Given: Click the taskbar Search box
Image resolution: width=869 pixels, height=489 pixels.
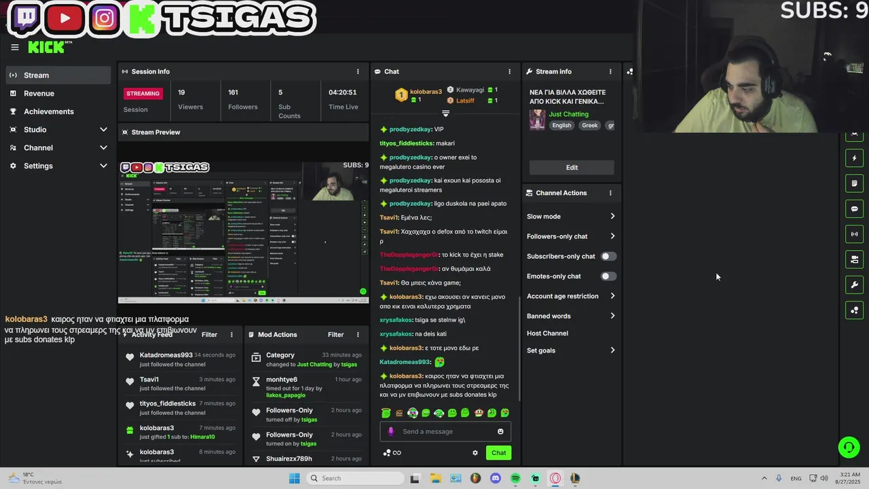Looking at the screenshot, I should [354, 478].
